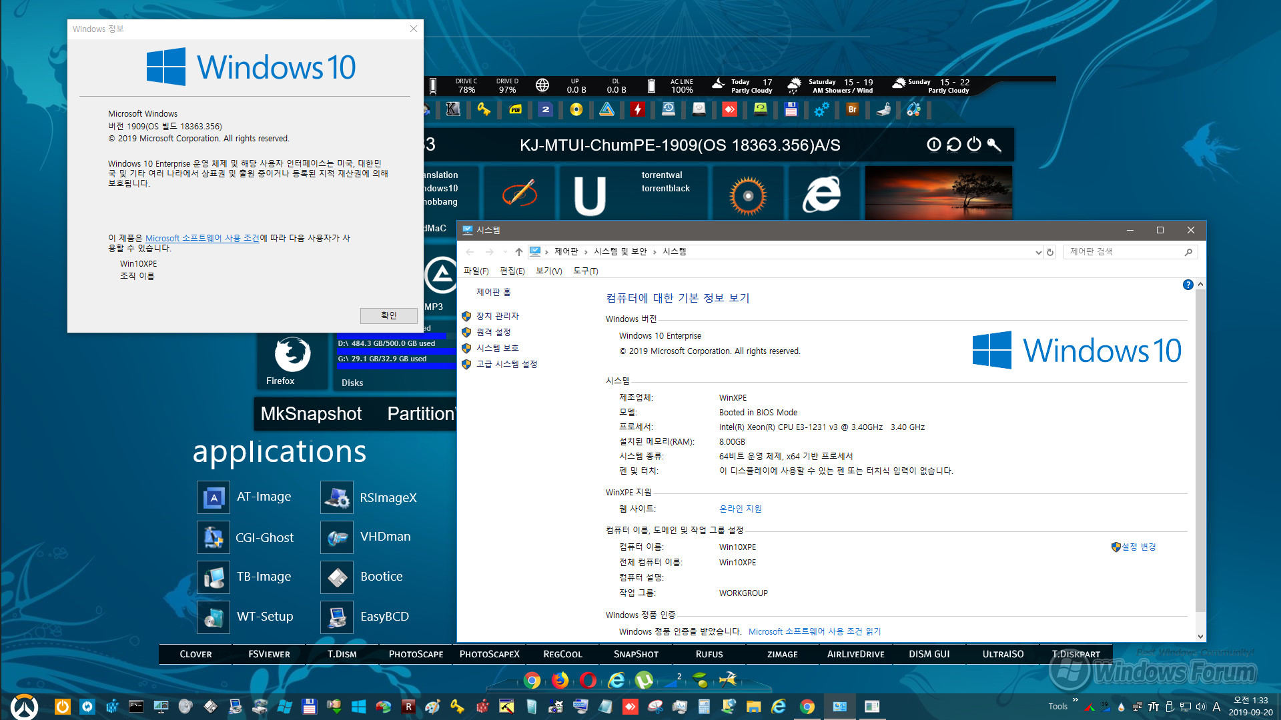Viewport: 1281px width, 720px height.
Task: Open the wrench settings icon in KJ-MTUI header
Action: click(994, 144)
